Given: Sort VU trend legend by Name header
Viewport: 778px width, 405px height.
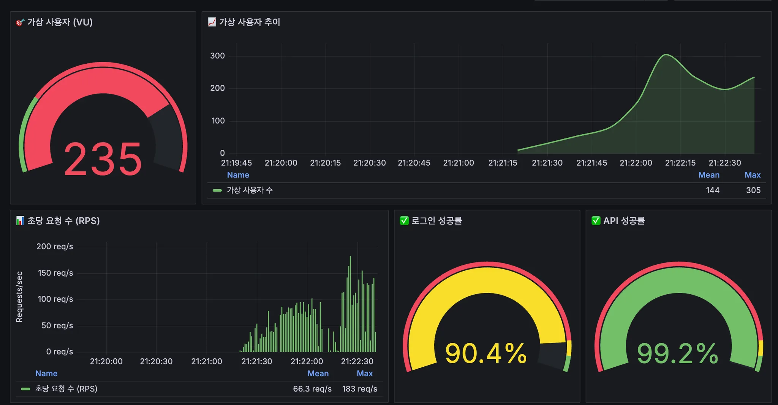Looking at the screenshot, I should [238, 175].
